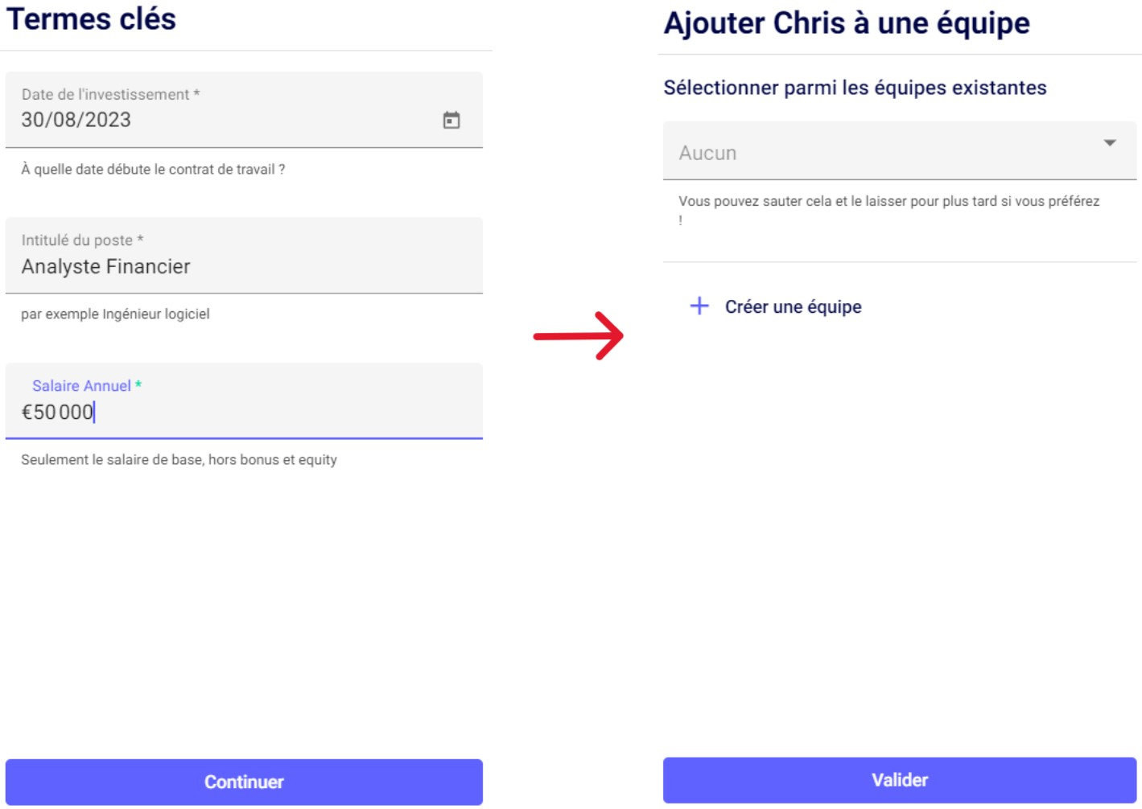Image resolution: width=1142 pixels, height=809 pixels.
Task: Expand the team dropdown arrow
Action: tap(1110, 143)
